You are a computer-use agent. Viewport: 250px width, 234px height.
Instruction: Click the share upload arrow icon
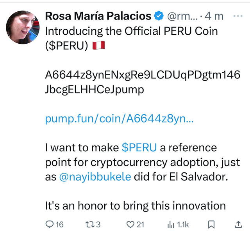[x=238, y=224]
